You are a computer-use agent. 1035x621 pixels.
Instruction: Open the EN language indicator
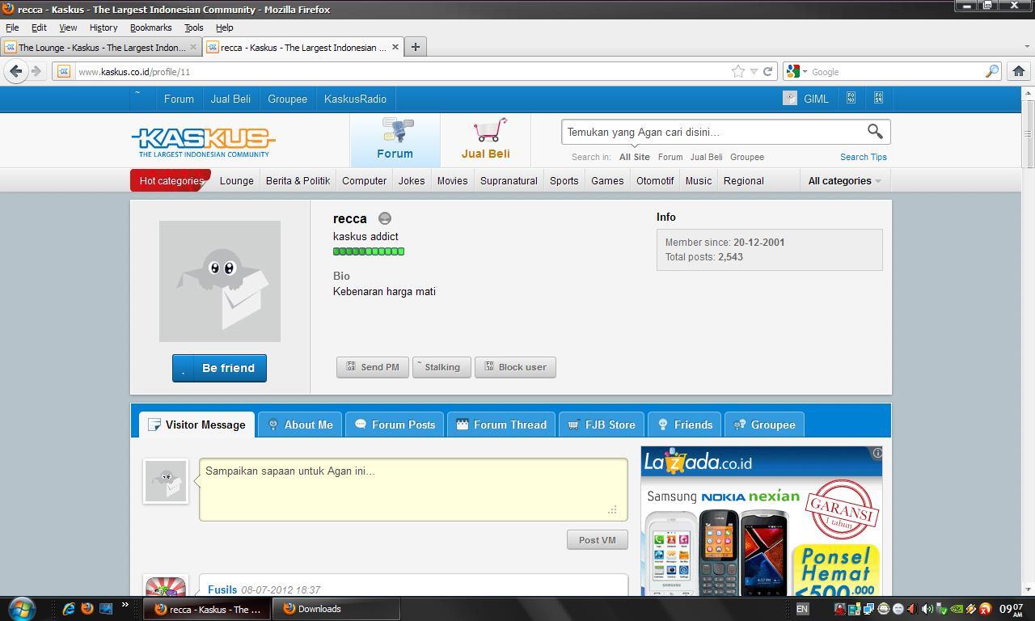802,609
